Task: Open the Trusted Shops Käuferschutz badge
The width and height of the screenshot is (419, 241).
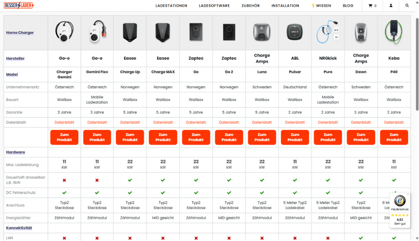Action: tap(400, 210)
